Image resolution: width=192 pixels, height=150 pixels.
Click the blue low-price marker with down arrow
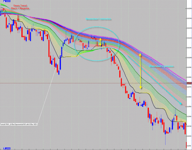pos(7,148)
